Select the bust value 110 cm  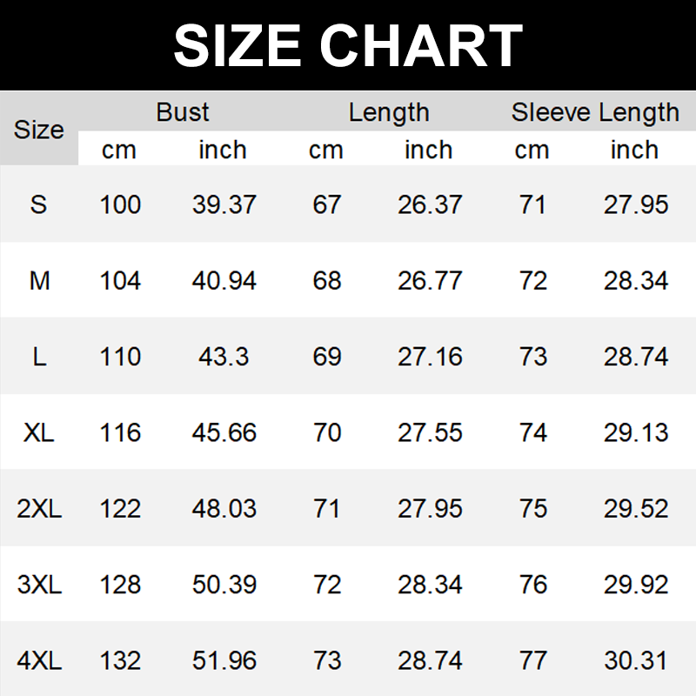120,357
